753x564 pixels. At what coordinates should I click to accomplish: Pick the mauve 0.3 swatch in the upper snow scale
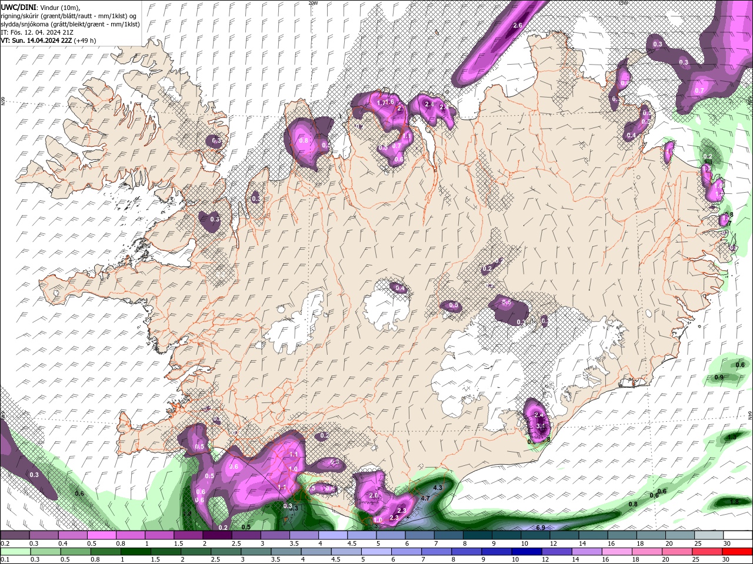point(44,535)
